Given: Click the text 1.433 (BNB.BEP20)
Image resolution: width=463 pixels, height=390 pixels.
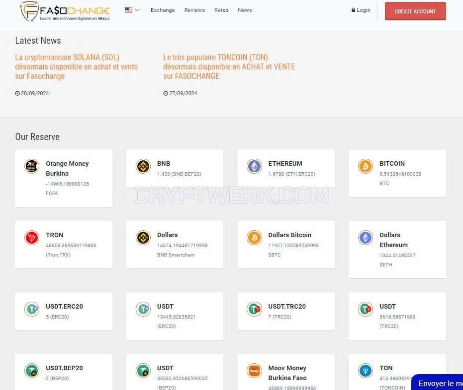Looking at the screenshot, I should click(x=179, y=174).
